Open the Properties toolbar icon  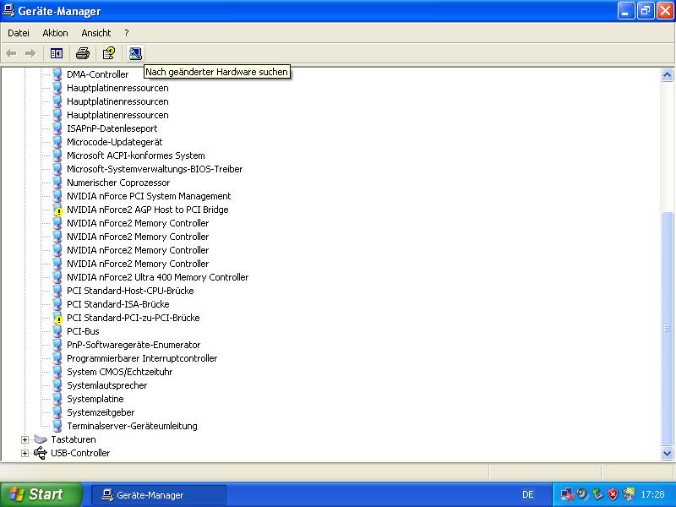click(109, 53)
